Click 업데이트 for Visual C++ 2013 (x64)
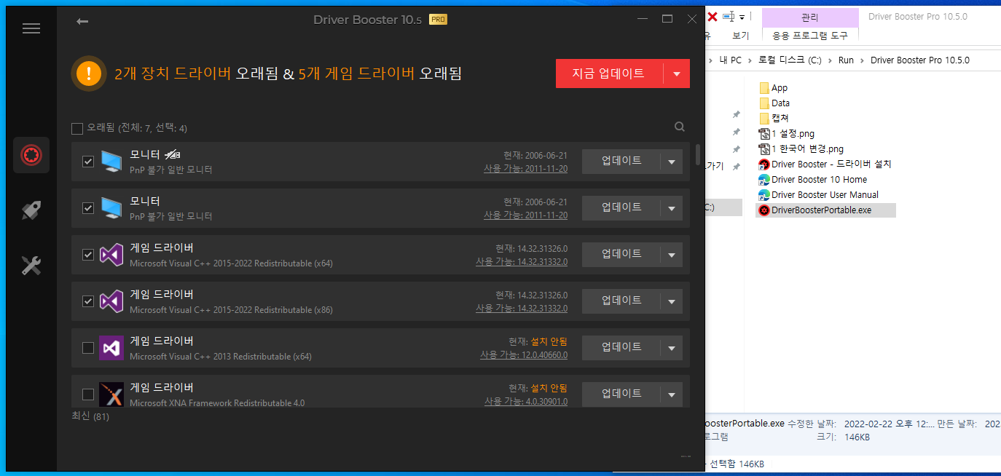The image size is (1001, 476). click(621, 348)
